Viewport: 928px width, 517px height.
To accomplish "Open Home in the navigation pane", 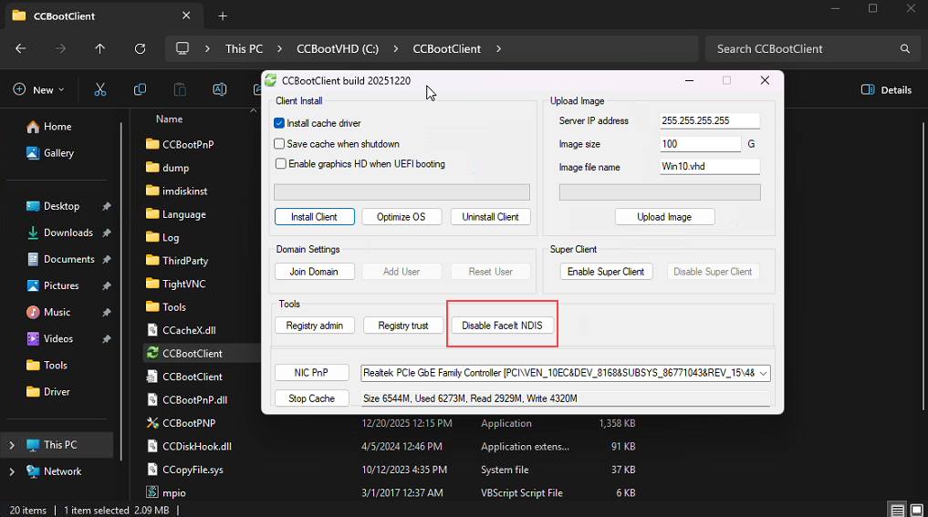I will click(x=57, y=127).
